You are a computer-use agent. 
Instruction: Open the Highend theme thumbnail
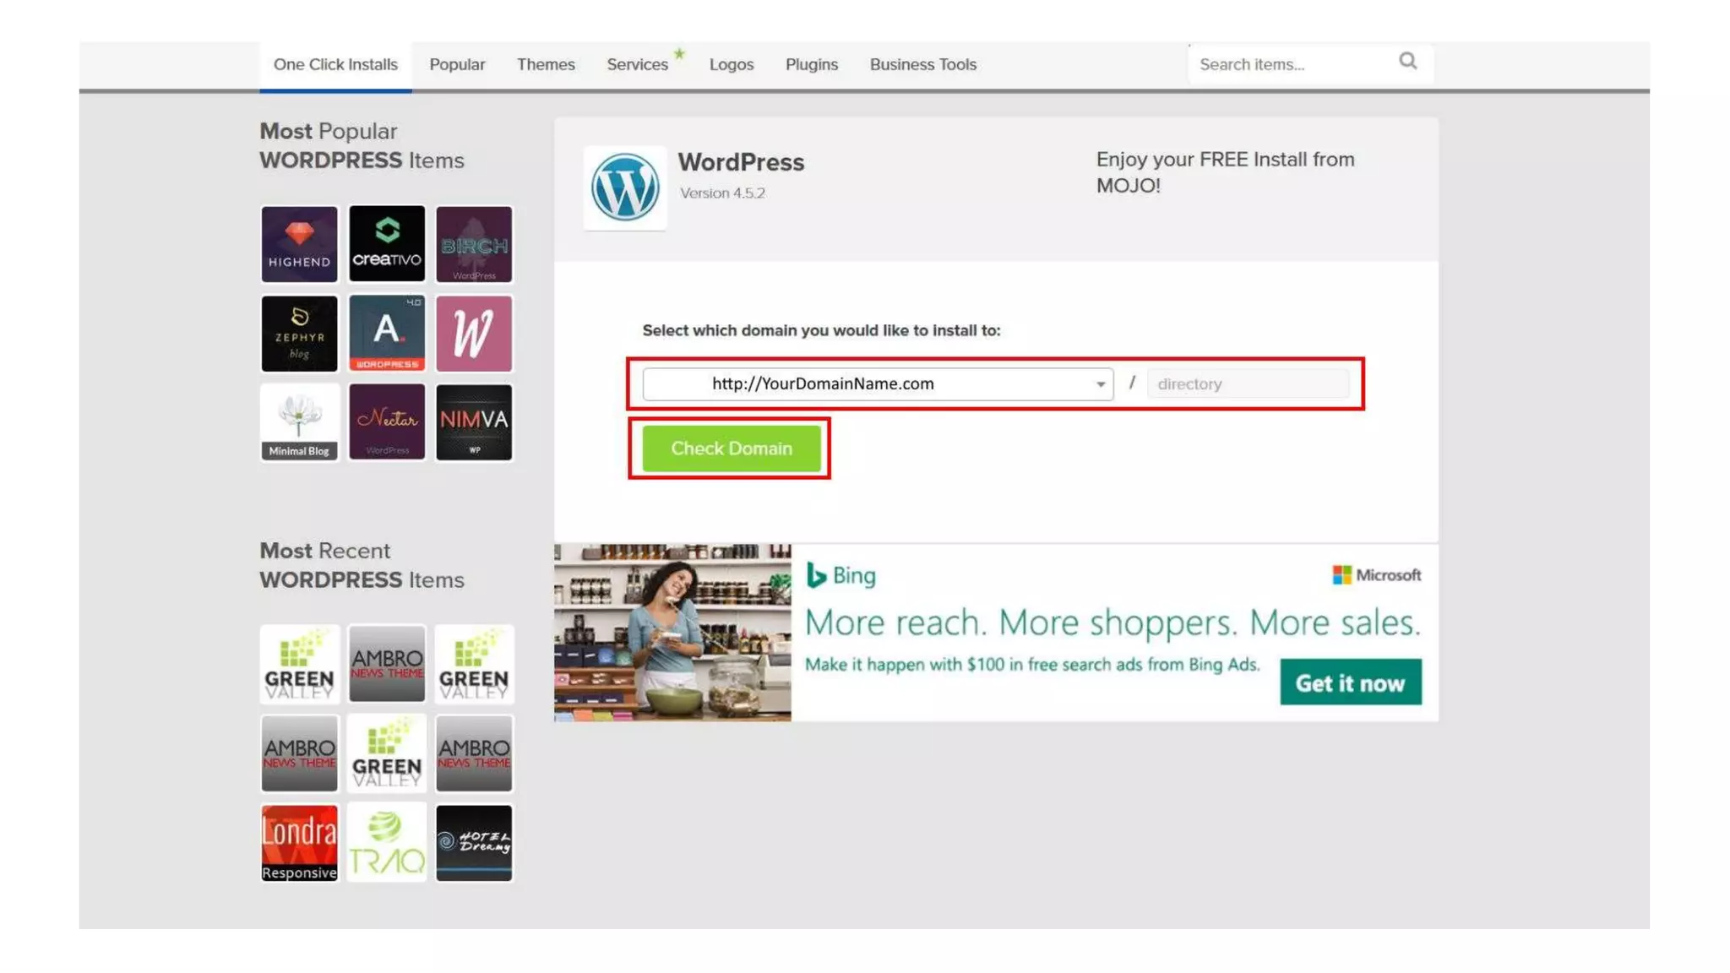coord(299,244)
